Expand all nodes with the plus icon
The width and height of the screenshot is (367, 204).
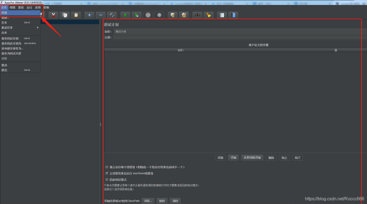[x=89, y=15]
